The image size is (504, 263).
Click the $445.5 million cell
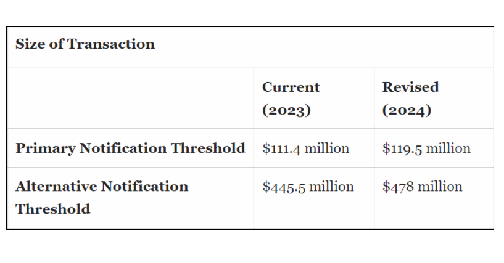tap(308, 187)
